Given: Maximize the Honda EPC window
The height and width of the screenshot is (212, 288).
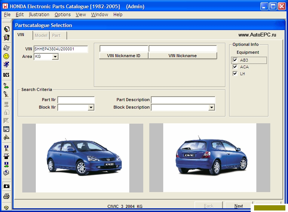Looking at the screenshot, I should 273,6.
